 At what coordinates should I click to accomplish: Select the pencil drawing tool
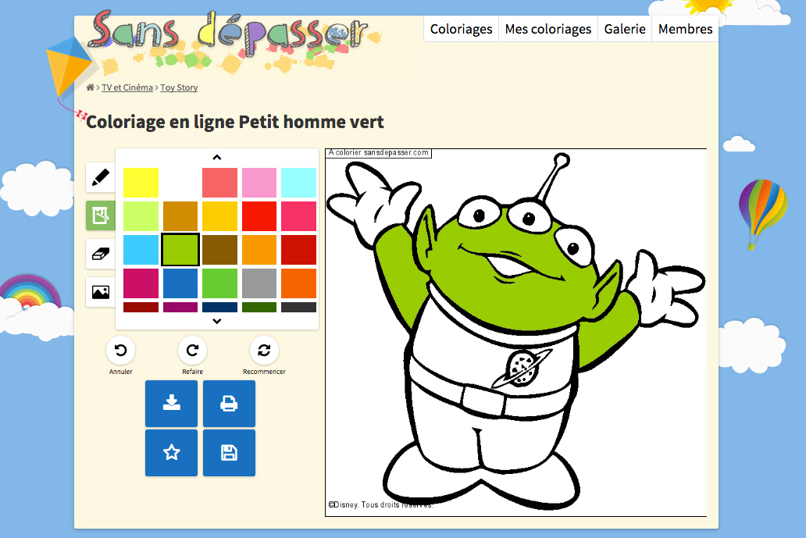[x=100, y=177]
